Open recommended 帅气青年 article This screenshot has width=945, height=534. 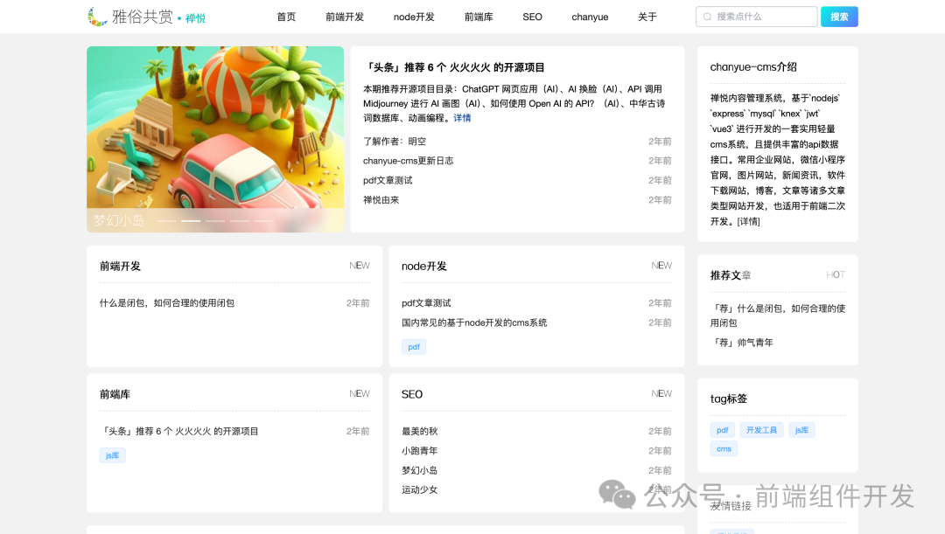pyautogui.click(x=741, y=343)
